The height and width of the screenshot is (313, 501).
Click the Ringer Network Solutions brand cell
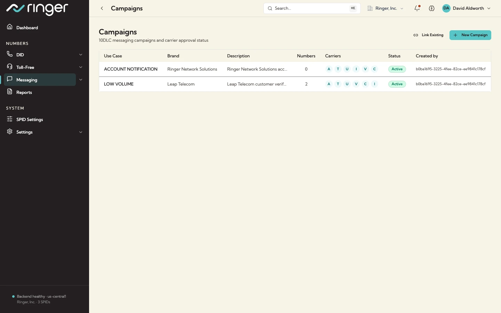click(x=192, y=69)
